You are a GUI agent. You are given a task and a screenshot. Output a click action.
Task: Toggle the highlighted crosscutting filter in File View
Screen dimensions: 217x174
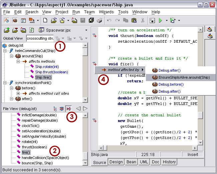pyautogui.click(x=69, y=108)
